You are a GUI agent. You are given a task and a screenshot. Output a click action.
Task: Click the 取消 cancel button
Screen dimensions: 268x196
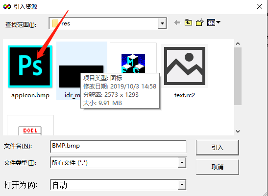pyautogui.click(x=218, y=167)
